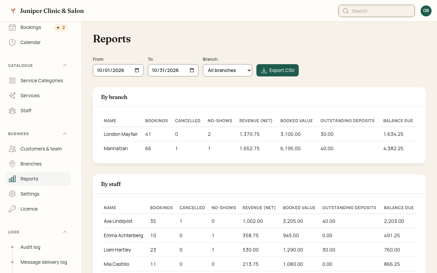This screenshot has width=437, height=273.
Task: Click Ava Lindqvist in the staff table
Action: [x=118, y=221]
